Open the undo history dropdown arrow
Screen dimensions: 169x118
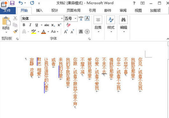(x=25, y=3)
